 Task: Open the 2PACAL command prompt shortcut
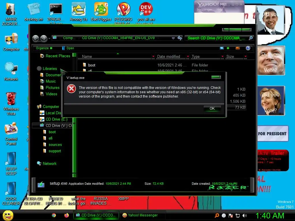pos(56,13)
